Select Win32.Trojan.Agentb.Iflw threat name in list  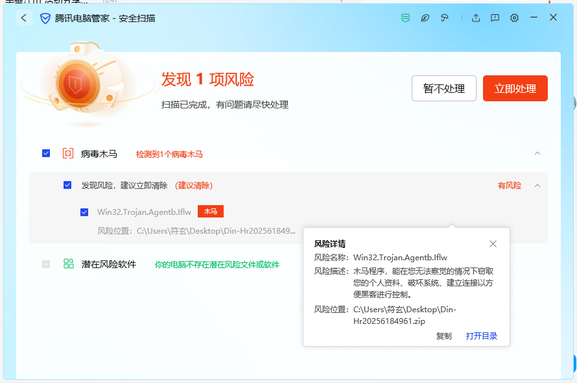pos(144,212)
